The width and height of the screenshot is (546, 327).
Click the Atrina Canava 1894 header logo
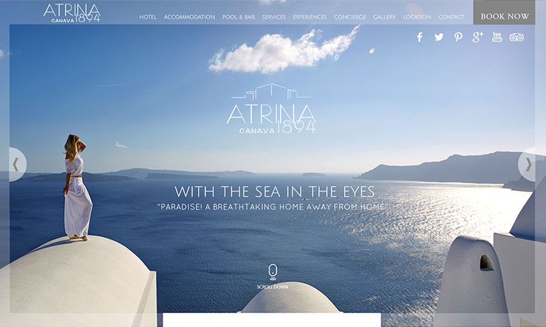click(x=72, y=13)
